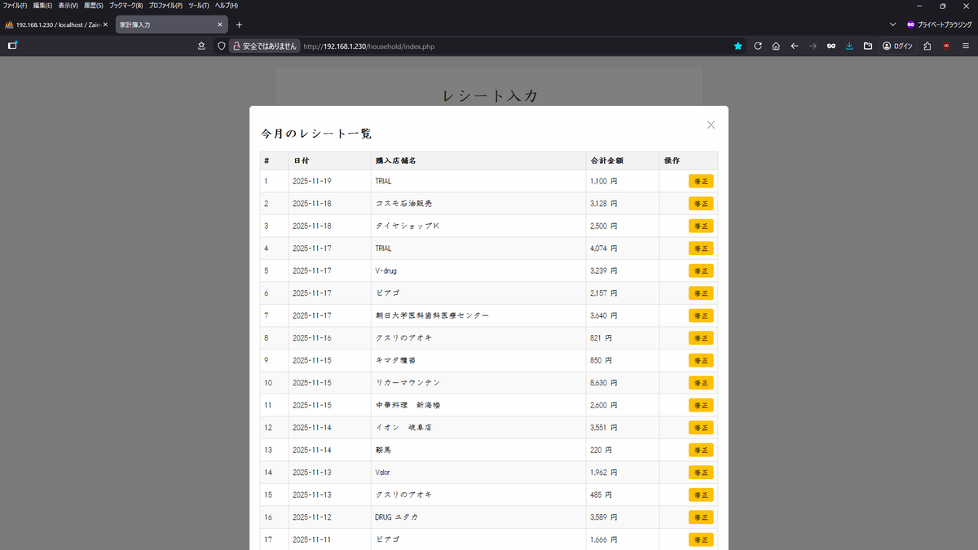978x550 pixels.
Task: Open a new tab with plus button
Action: click(x=239, y=24)
